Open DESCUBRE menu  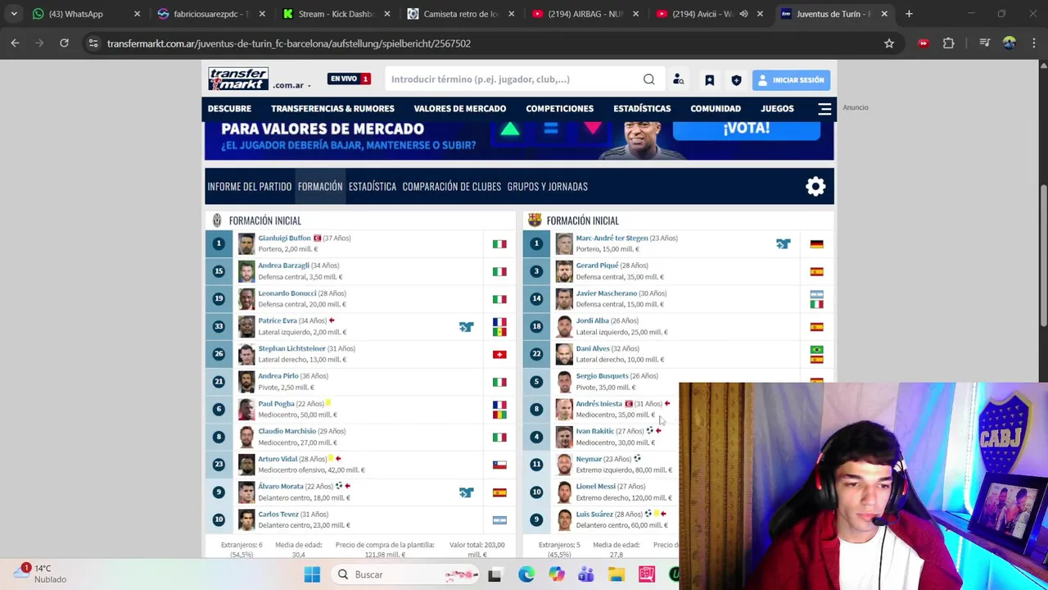coord(229,108)
